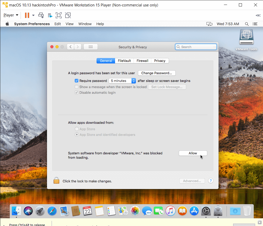Viewport: 263px width, 226px height.
Task: Open the power options dropdown arrow beside pause
Action: (33, 15)
